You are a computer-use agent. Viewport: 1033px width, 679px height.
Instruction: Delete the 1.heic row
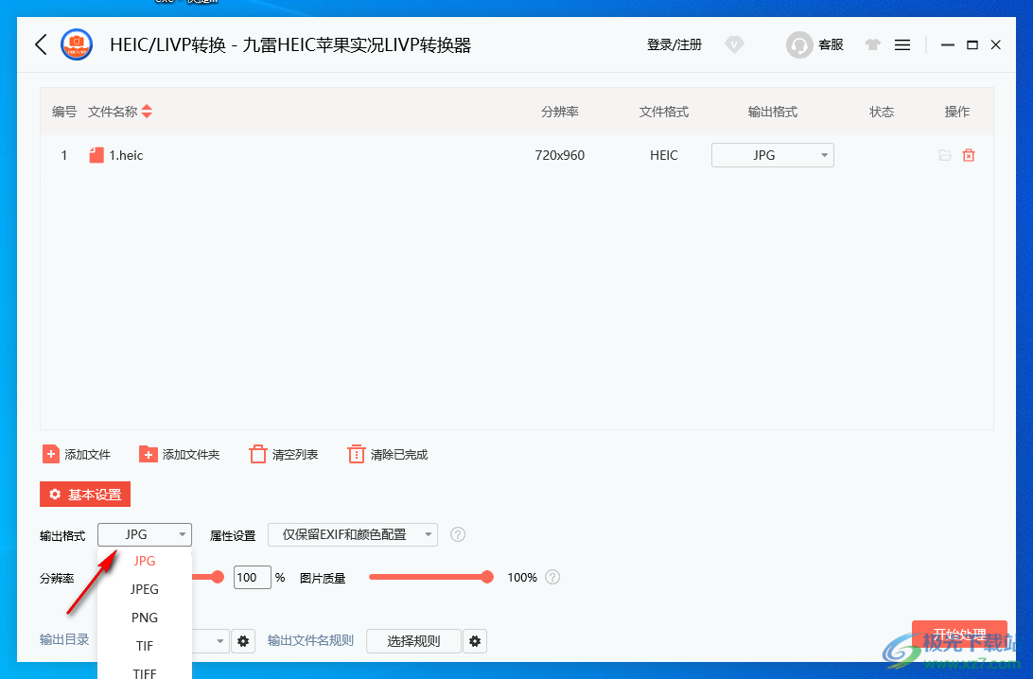969,155
